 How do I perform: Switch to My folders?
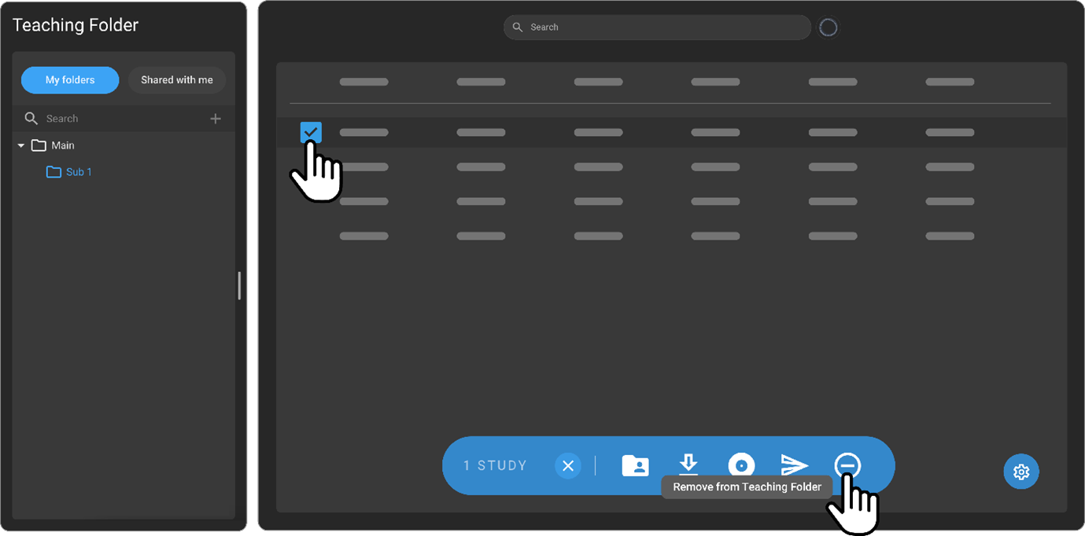69,79
